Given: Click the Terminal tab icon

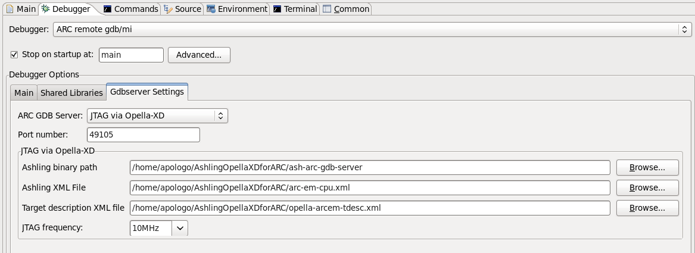Looking at the screenshot, I should click(277, 9).
